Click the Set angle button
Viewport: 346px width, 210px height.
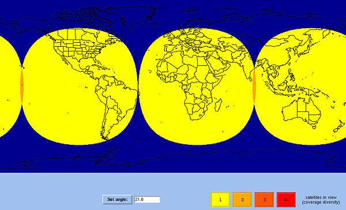tap(117, 200)
